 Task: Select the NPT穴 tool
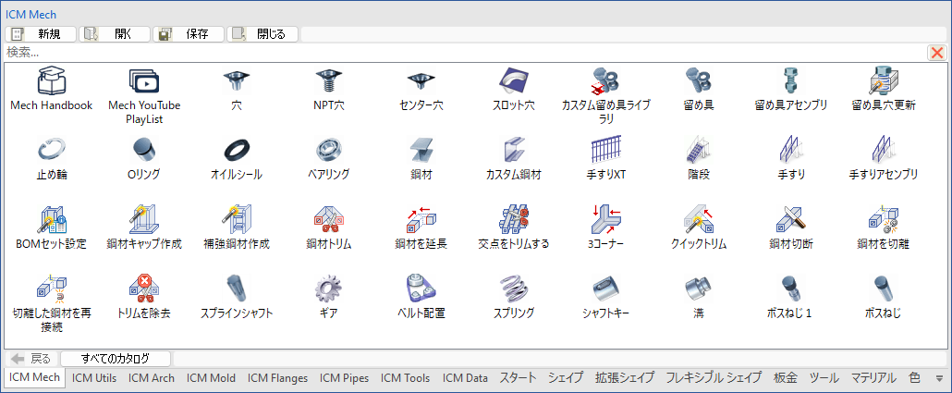328,80
